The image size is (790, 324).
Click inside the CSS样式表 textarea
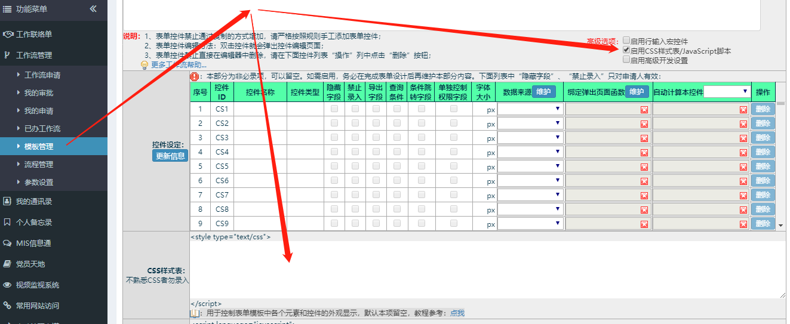coord(488,270)
